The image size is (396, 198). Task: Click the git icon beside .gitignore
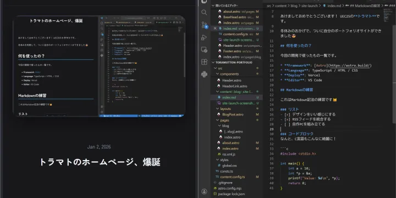(x=215, y=183)
